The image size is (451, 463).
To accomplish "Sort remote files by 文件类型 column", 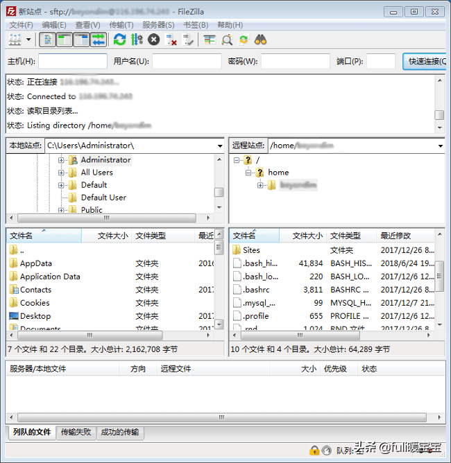I will 351,236.
